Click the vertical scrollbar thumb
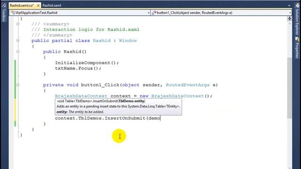The height and width of the screenshot is (169, 301). pos(290,88)
